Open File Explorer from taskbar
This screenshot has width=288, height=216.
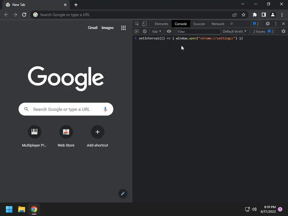(x=21, y=209)
